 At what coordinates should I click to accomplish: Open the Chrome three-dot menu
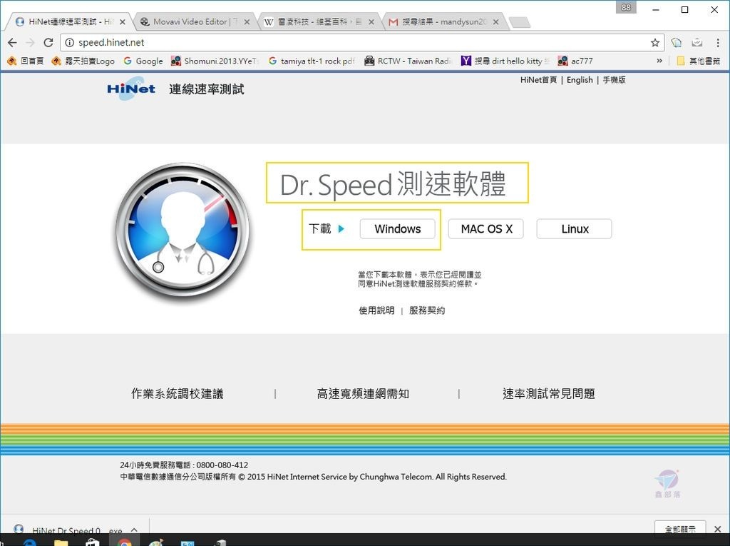718,42
